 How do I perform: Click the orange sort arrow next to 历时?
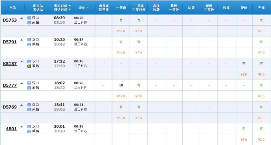tap(88, 8)
